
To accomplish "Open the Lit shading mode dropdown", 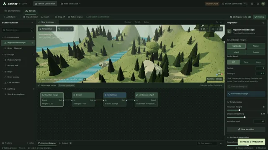I will 204,29.
